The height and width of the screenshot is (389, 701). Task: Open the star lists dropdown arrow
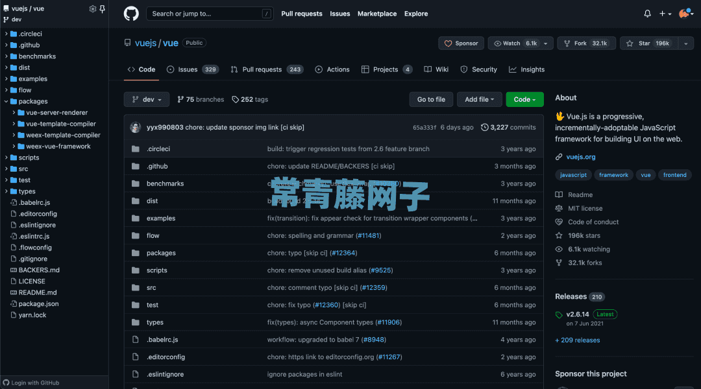pos(686,43)
